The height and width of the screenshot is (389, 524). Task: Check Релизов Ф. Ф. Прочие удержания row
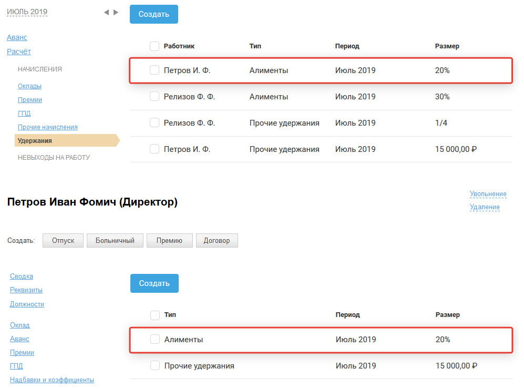click(155, 122)
